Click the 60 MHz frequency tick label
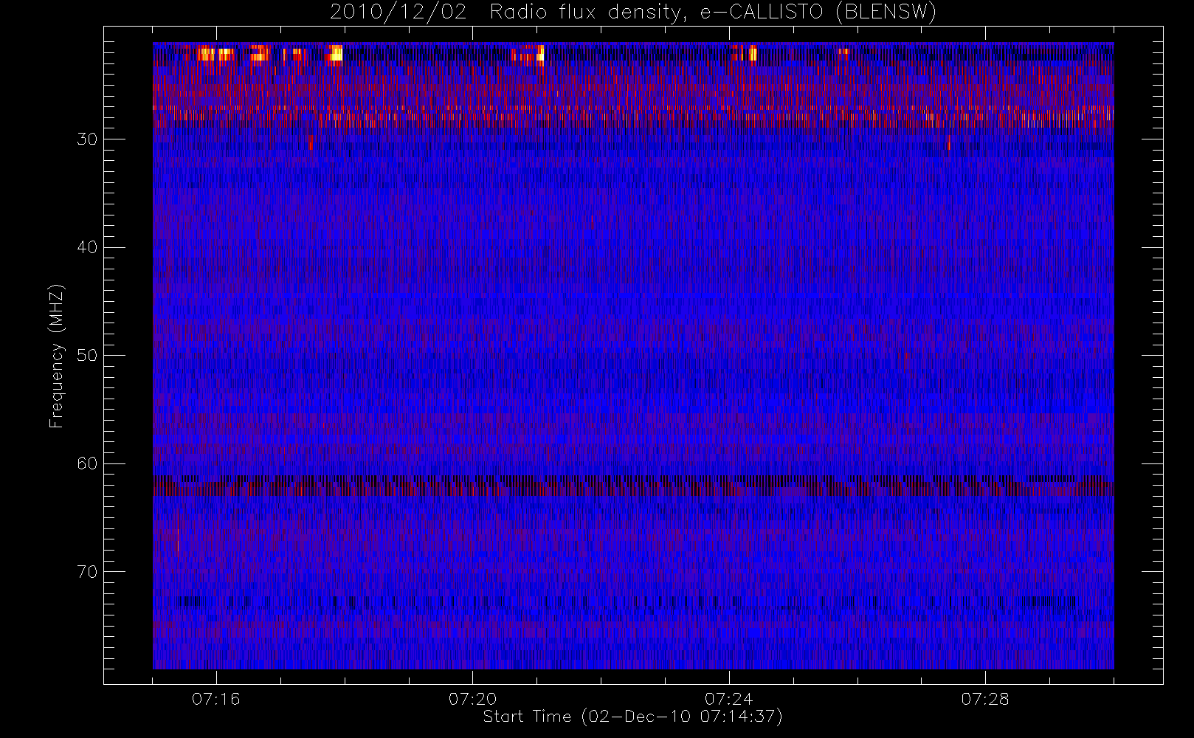 [x=87, y=463]
